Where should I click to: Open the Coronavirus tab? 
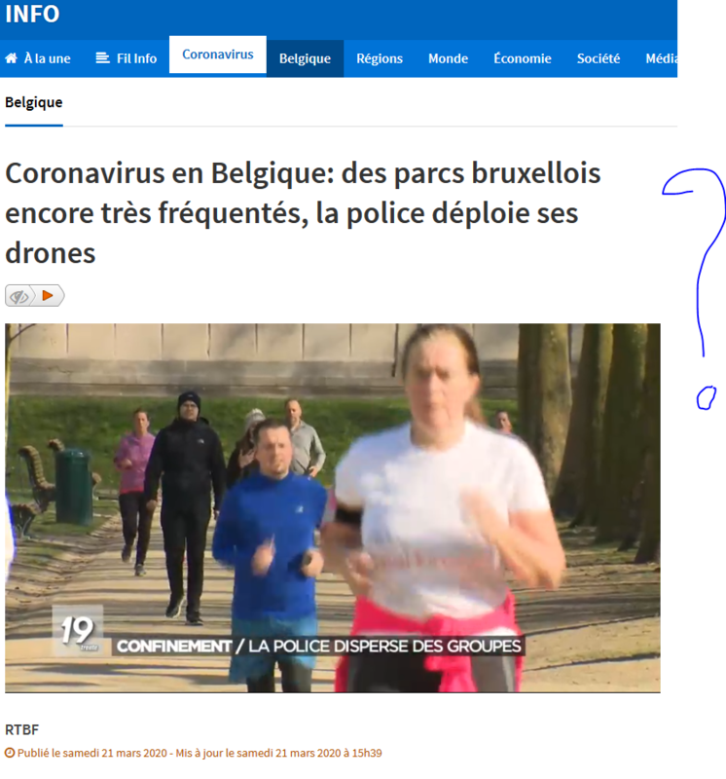coord(217,55)
